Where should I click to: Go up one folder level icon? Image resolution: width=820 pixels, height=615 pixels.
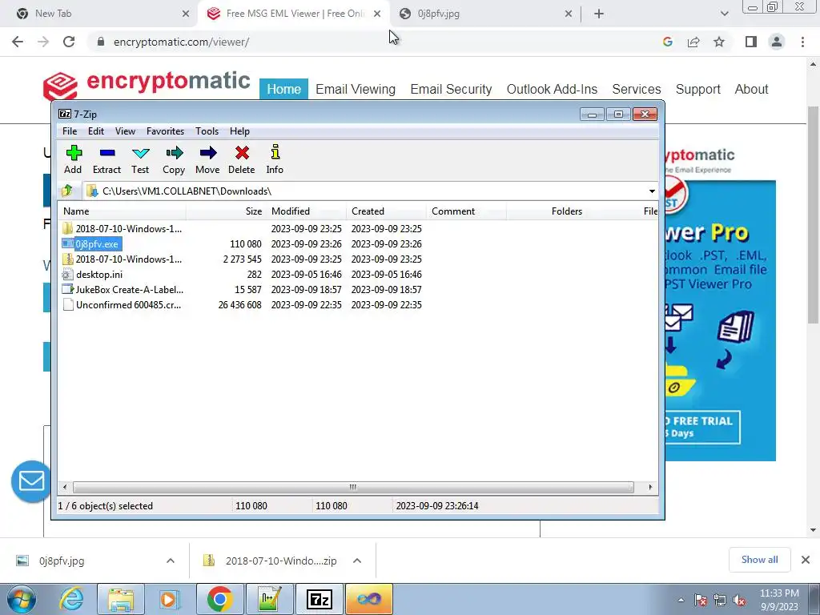[x=67, y=191]
